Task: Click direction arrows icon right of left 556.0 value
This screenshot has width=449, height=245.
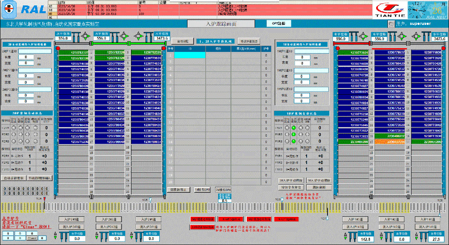Action: [85, 36]
